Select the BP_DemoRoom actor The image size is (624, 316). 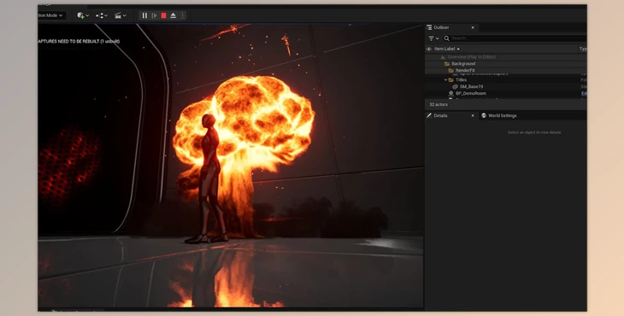pyautogui.click(x=505, y=93)
